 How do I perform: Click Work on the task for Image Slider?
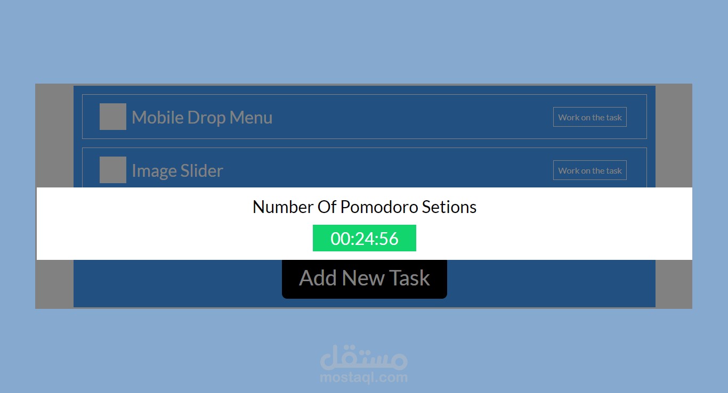pos(590,170)
